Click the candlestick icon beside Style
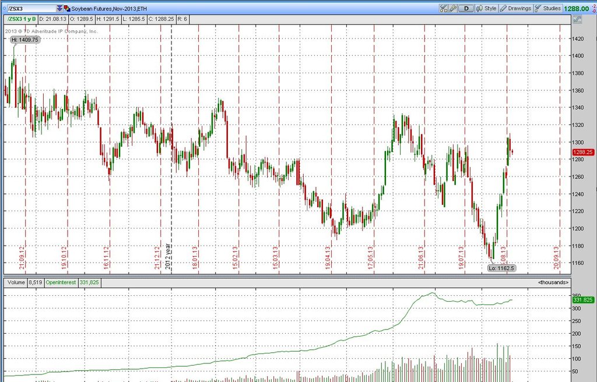 480,9
